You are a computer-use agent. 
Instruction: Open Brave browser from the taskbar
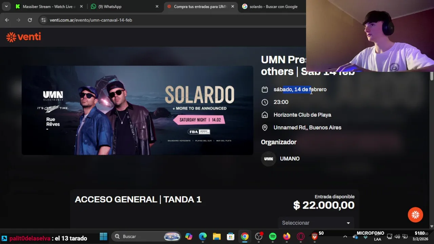(x=315, y=237)
